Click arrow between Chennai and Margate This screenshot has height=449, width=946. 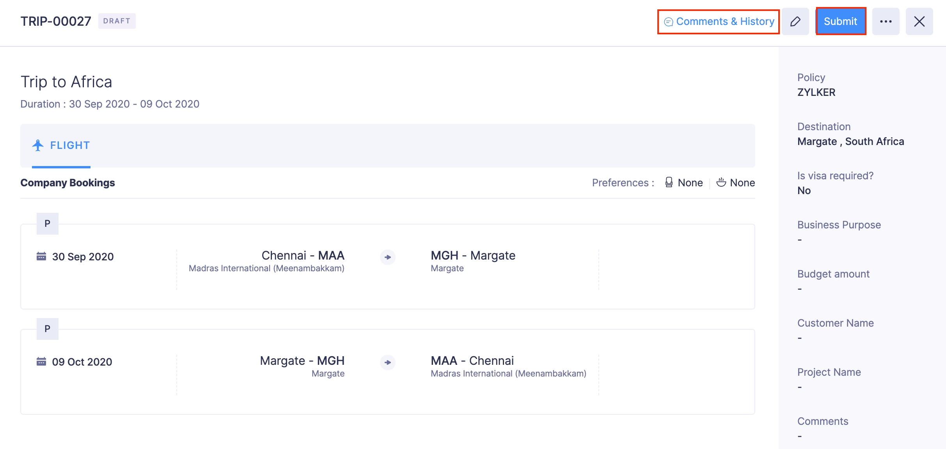(387, 257)
